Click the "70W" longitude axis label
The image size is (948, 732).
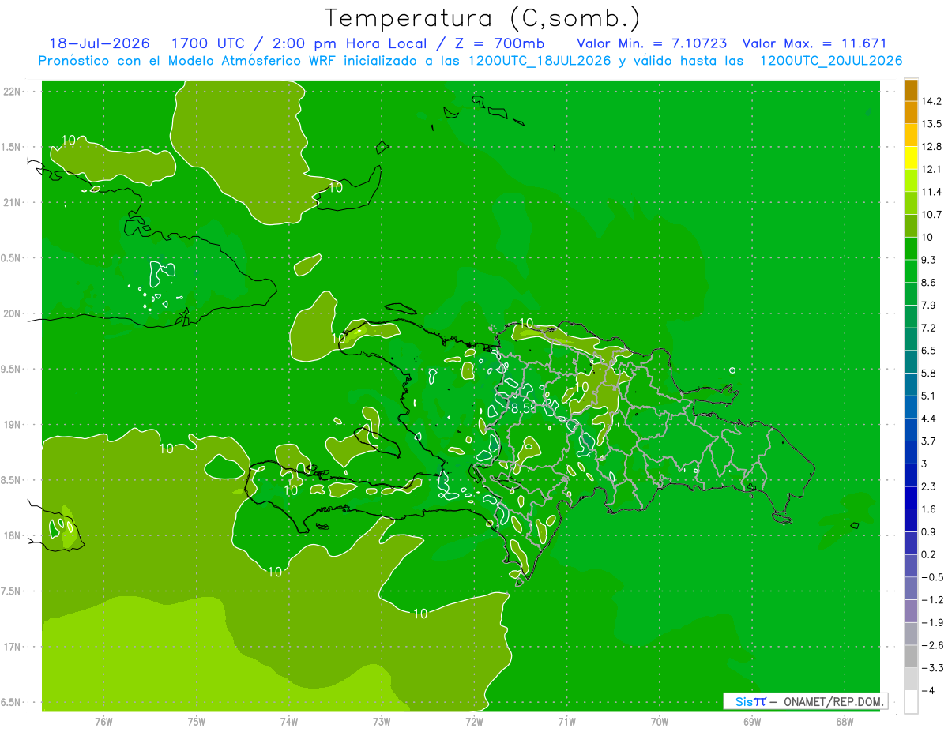pyautogui.click(x=660, y=722)
